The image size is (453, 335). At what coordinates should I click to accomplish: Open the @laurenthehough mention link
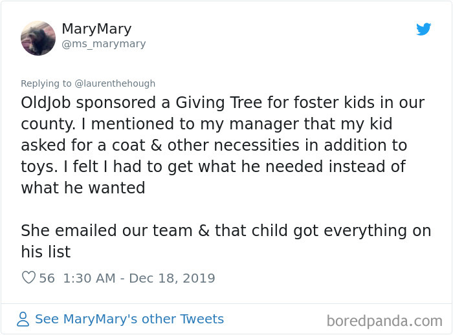coord(115,83)
